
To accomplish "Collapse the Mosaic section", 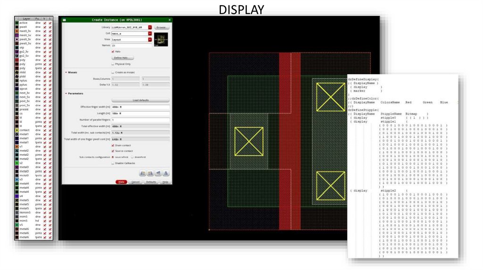I will 66,72.
